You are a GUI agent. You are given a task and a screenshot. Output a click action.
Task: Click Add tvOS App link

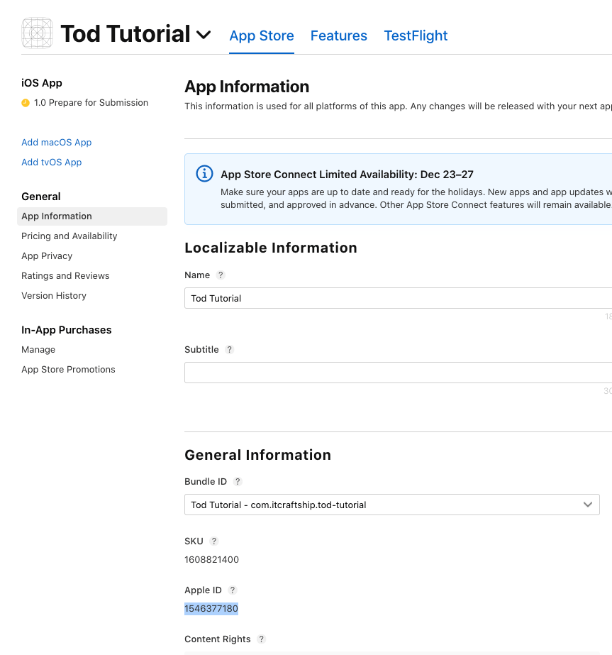click(51, 162)
